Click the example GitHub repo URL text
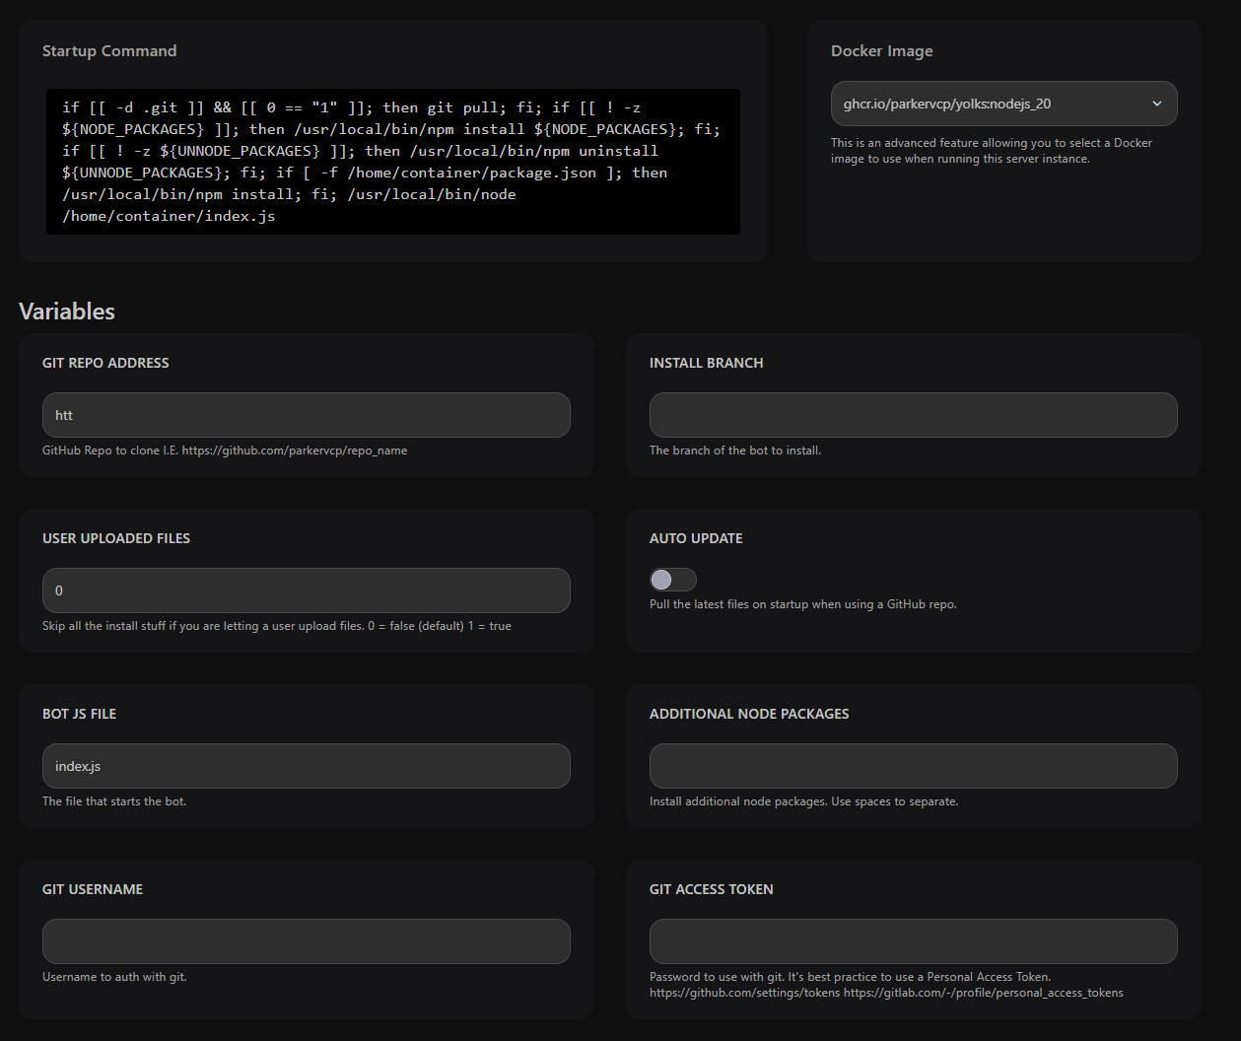The image size is (1241, 1041). coord(295,451)
